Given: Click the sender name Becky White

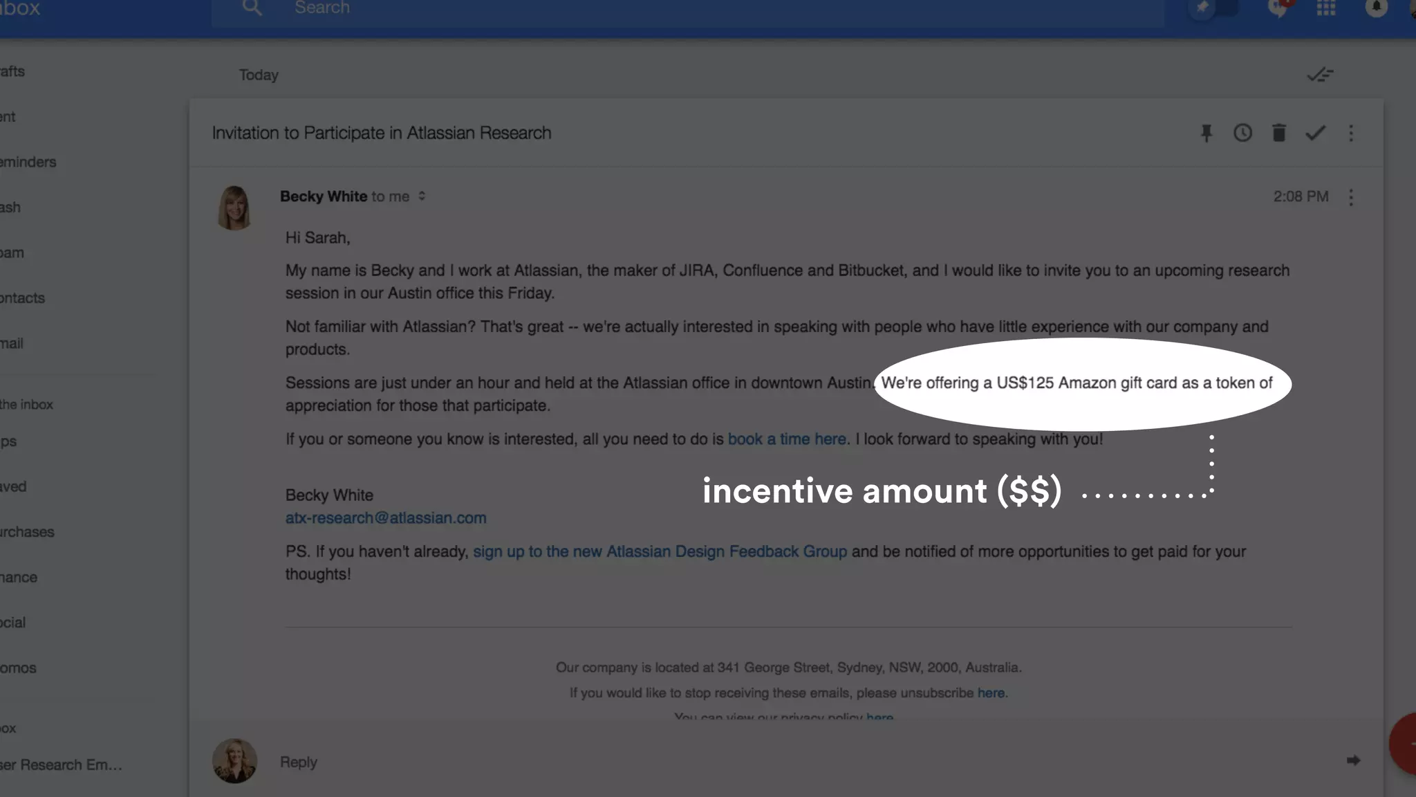Looking at the screenshot, I should coord(324,196).
